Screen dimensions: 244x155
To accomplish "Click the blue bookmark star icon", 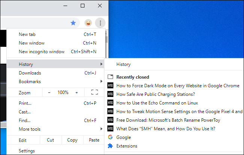I will (x=73, y=23).
